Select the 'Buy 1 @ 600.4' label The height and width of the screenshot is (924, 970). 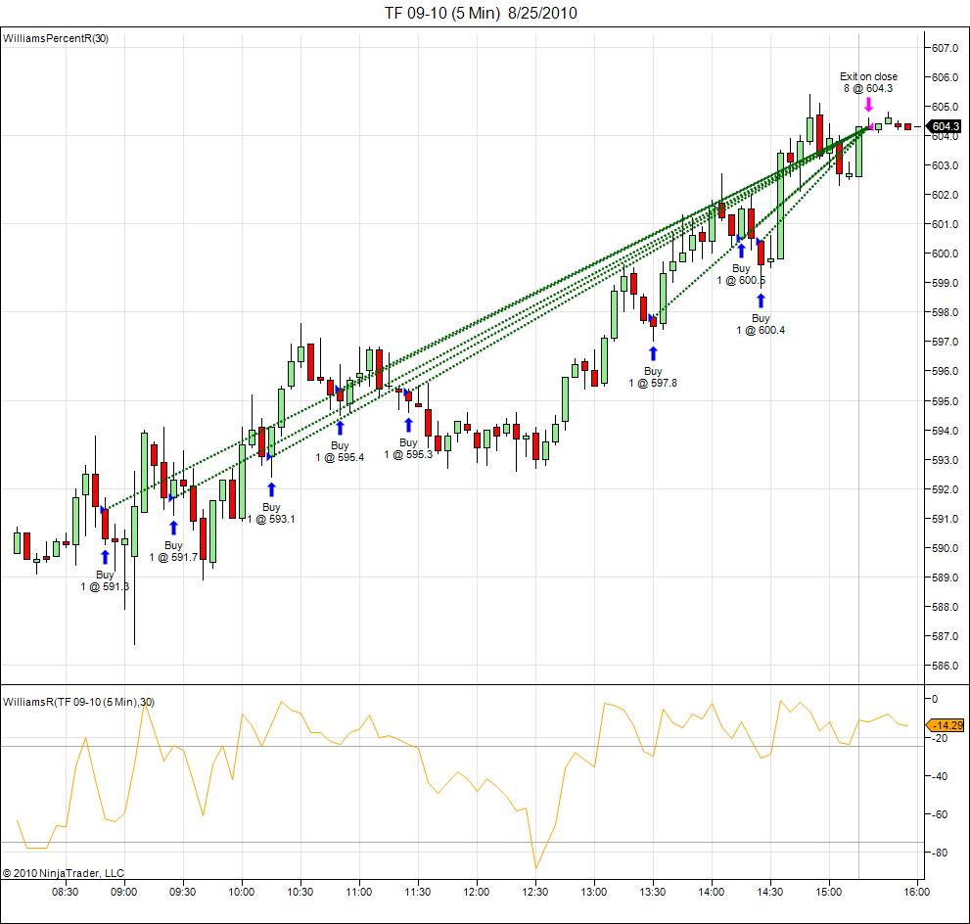click(x=761, y=324)
